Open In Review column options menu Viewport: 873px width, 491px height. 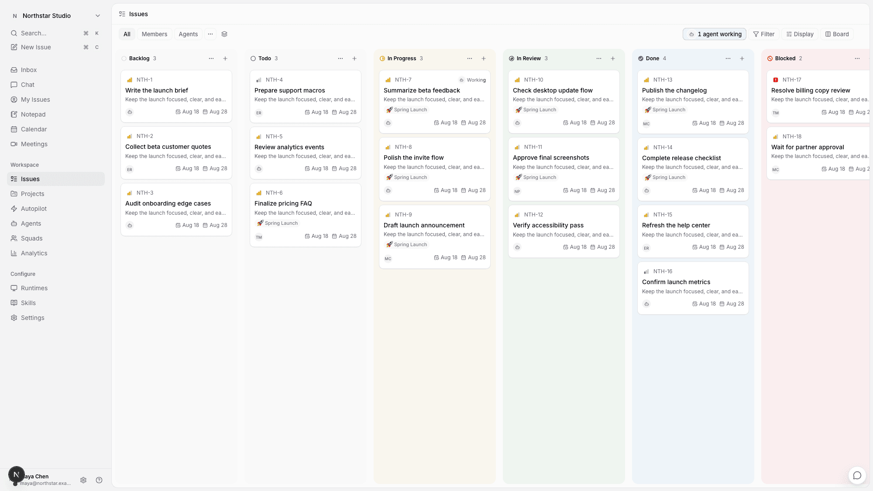click(x=599, y=58)
